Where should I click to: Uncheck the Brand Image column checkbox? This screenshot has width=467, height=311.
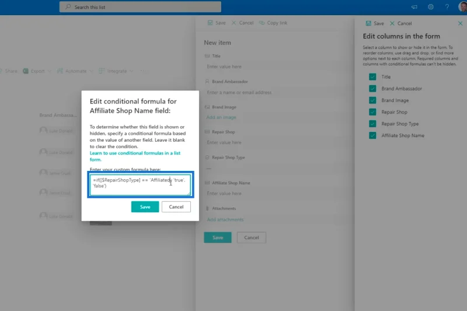click(372, 100)
